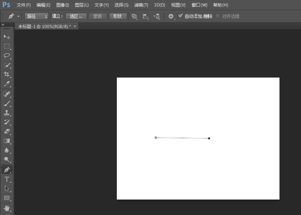The height and width of the screenshot is (215, 301).
Task: Click the 蒙版 button
Action: pyautogui.click(x=98, y=17)
